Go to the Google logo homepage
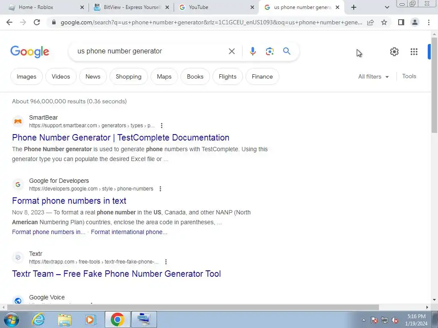Image resolution: width=438 pixels, height=328 pixels. pos(30,52)
